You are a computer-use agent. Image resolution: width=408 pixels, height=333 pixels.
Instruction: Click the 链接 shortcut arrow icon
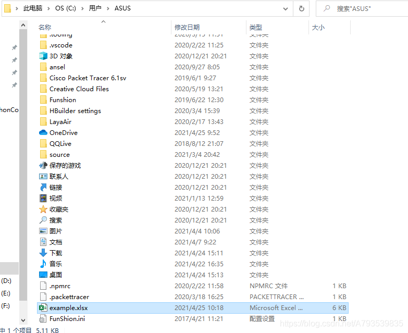(43, 187)
